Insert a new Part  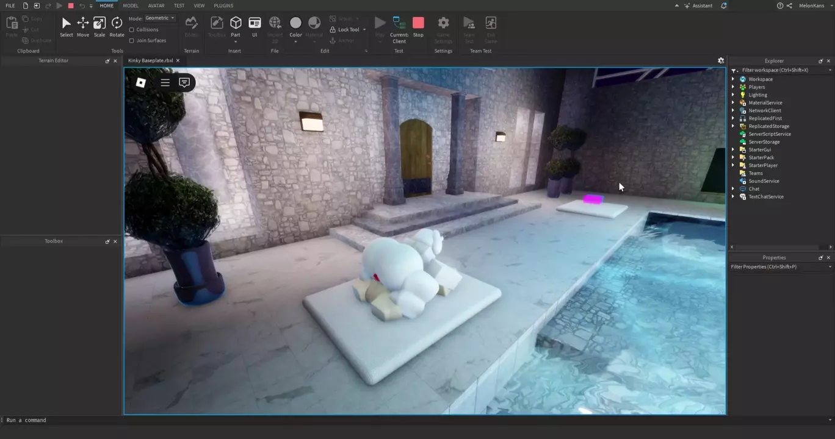[x=236, y=24]
